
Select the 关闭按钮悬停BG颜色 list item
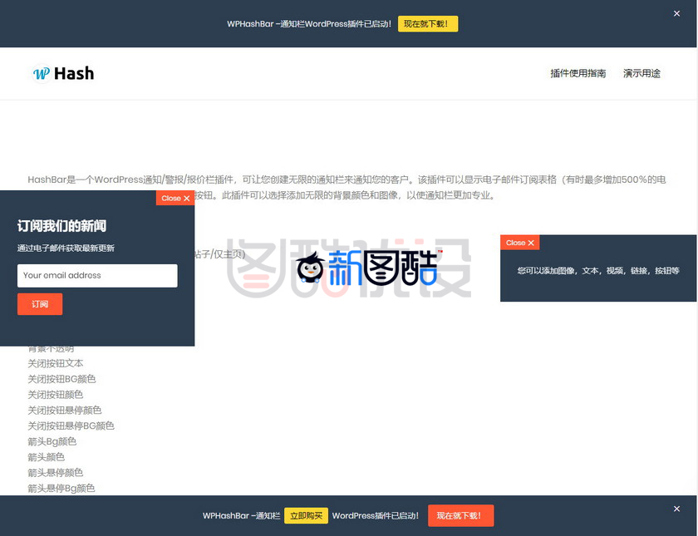click(x=71, y=425)
